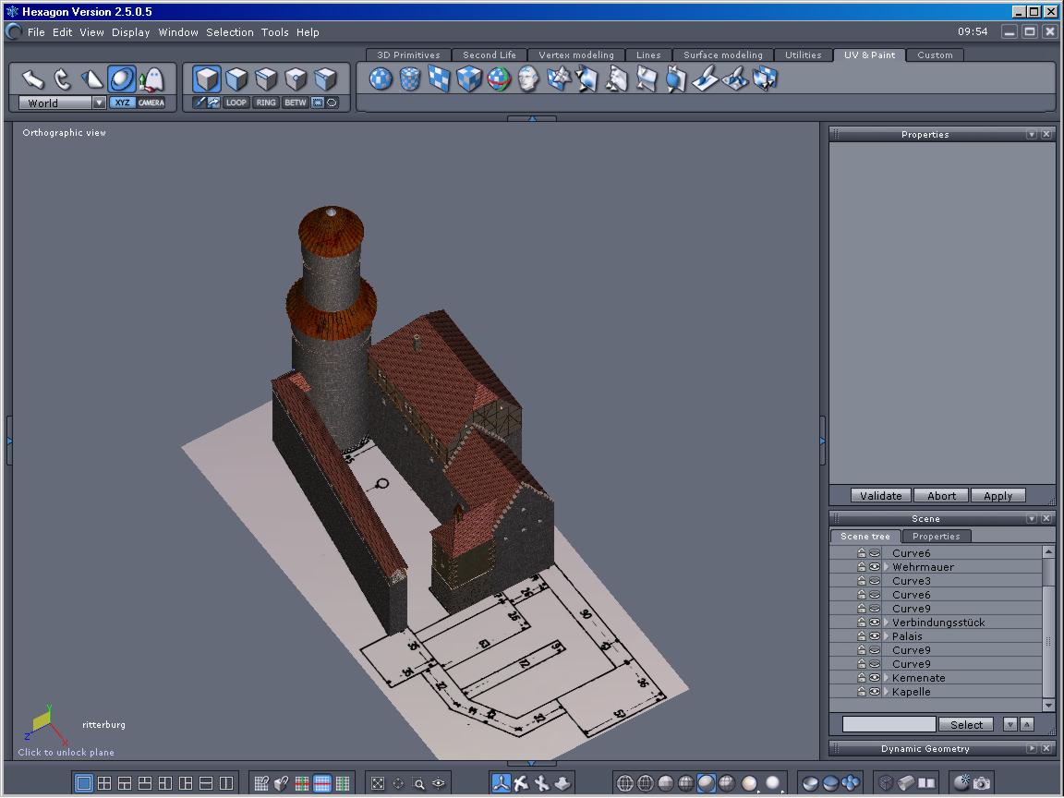Screen dimensions: 1064x798
Task: Toggle visibility of the Palais object
Action: [874, 636]
